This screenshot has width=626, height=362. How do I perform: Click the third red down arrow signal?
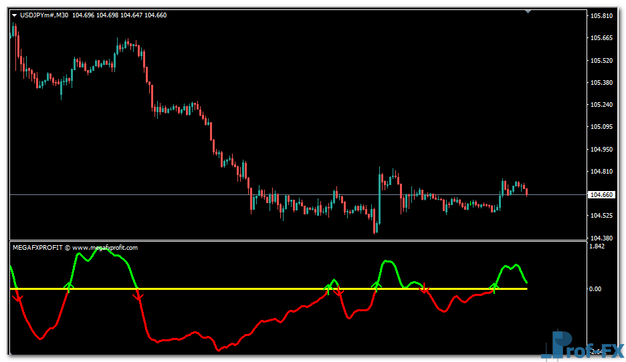tap(338, 292)
